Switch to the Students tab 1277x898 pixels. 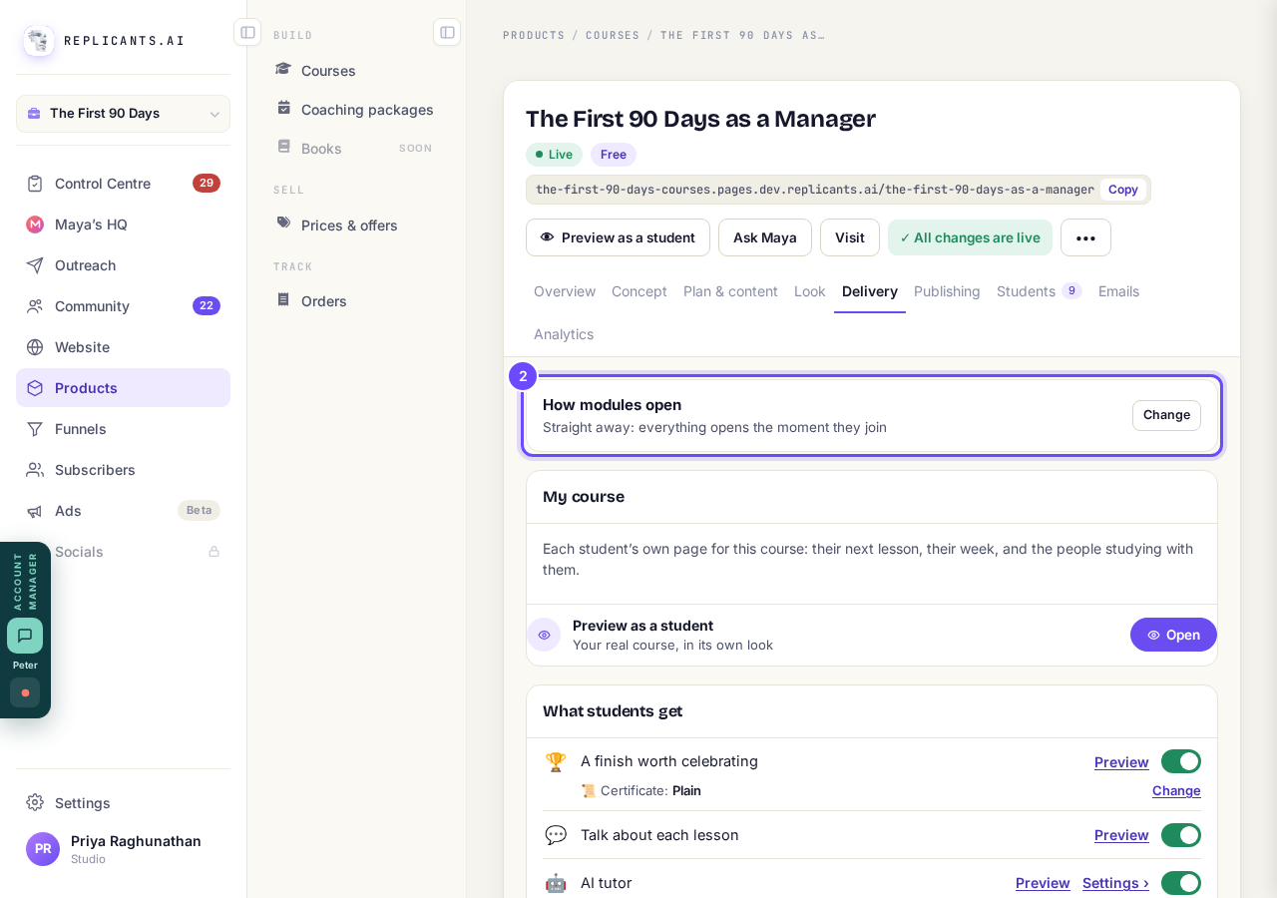tap(1039, 291)
